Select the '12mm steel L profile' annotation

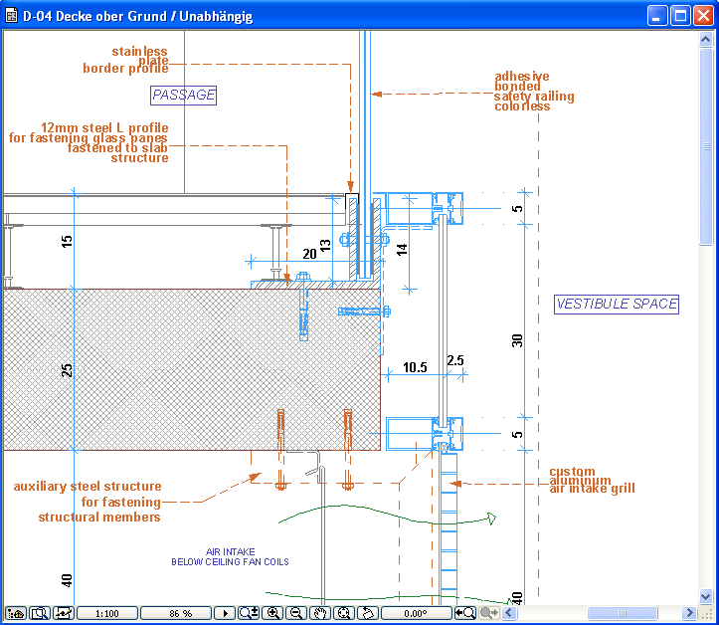pos(89,142)
